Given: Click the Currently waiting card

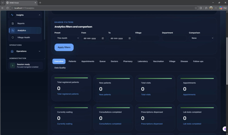Looking at the screenshot, I should tap(71, 118).
